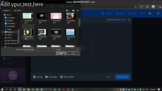Click Add folder in upload panel

pyautogui.click(x=51, y=77)
